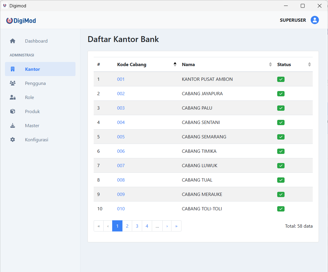328x272 pixels.
Task: Sort table by Kode Cabang column arrows
Action: (175, 64)
